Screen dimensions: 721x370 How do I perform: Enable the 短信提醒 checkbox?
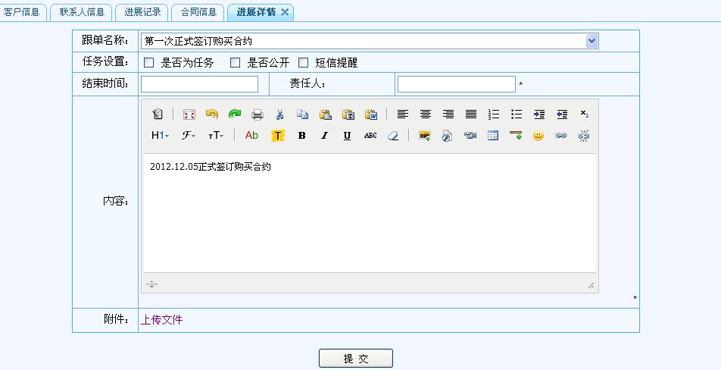tap(304, 63)
